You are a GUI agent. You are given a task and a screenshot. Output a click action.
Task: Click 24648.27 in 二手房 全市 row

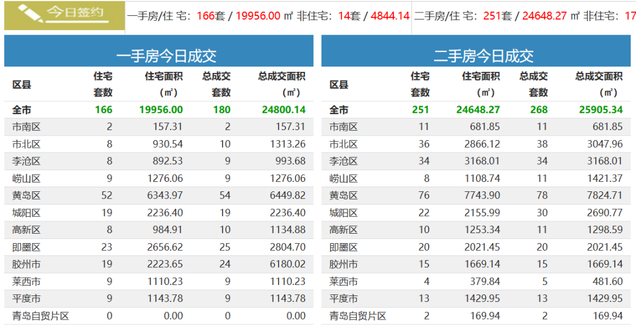pos(478,110)
